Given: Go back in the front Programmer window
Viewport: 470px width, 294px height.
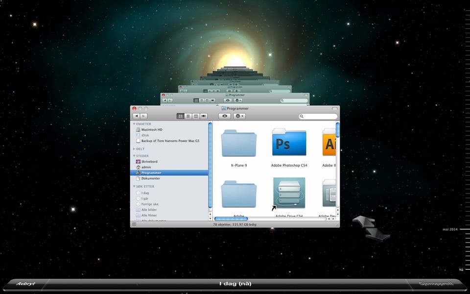Looking at the screenshot, I should 137,116.
